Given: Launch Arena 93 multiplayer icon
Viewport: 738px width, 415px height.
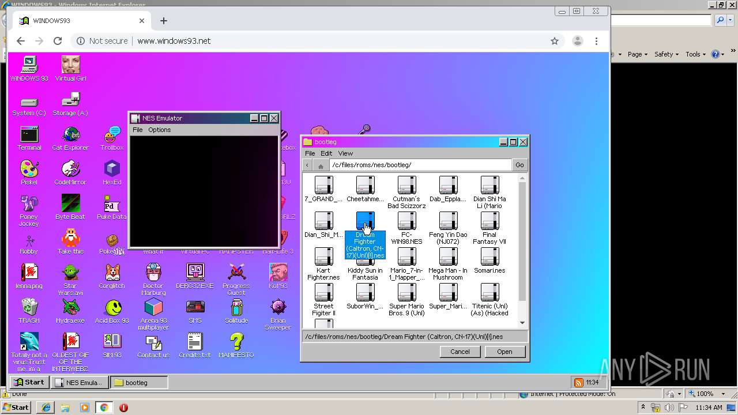Looking at the screenshot, I should [153, 315].
